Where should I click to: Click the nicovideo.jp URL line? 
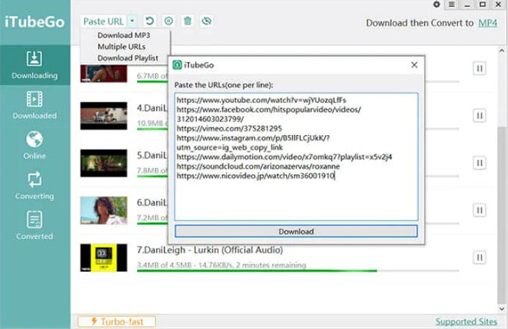click(256, 176)
